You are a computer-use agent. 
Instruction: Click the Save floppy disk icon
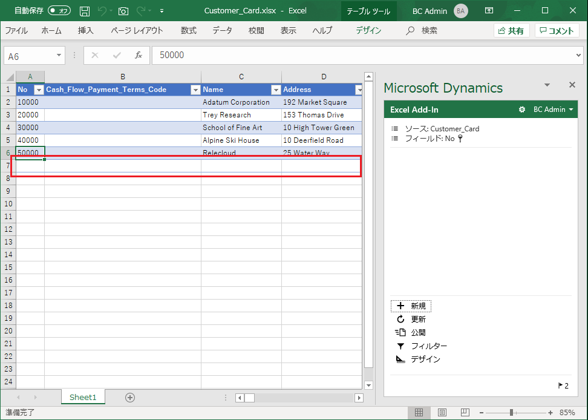pos(85,11)
